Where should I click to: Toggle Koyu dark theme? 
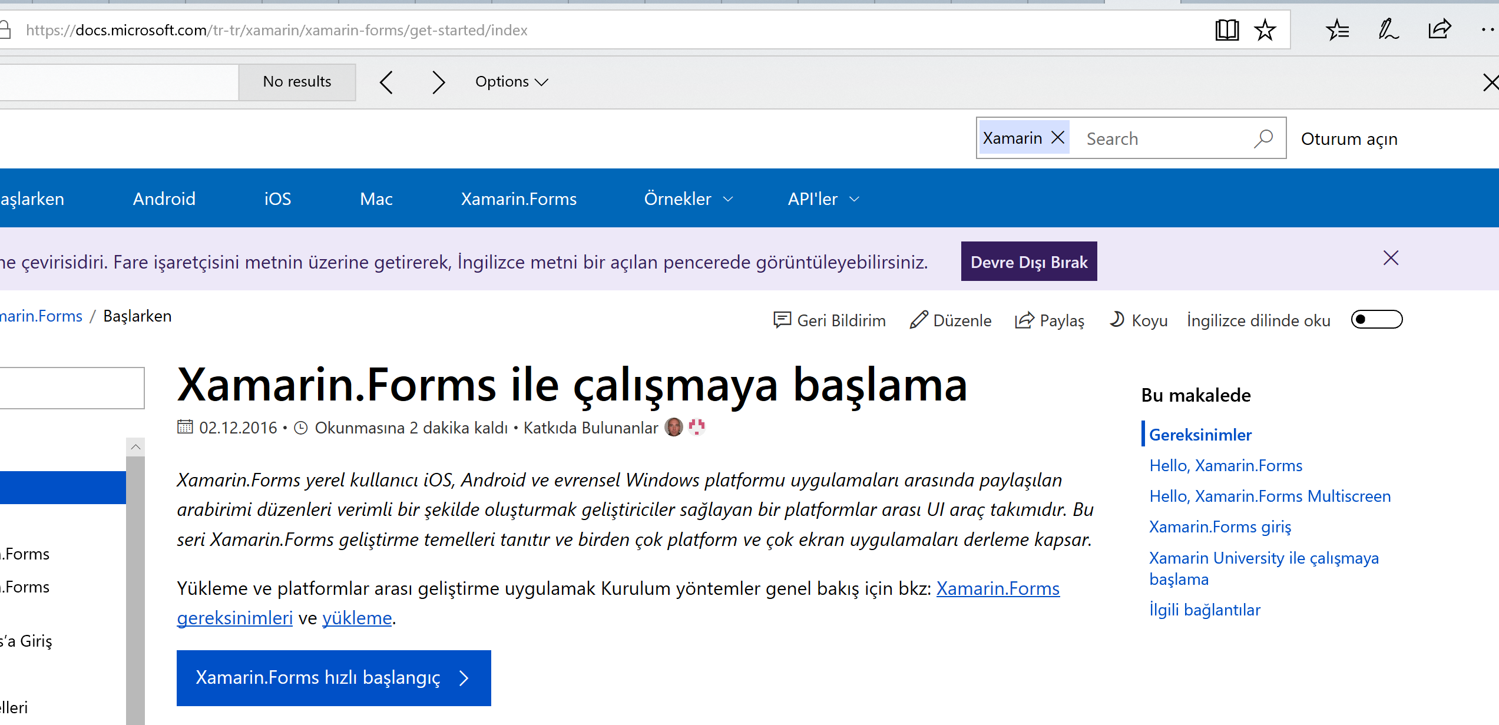click(x=1139, y=320)
